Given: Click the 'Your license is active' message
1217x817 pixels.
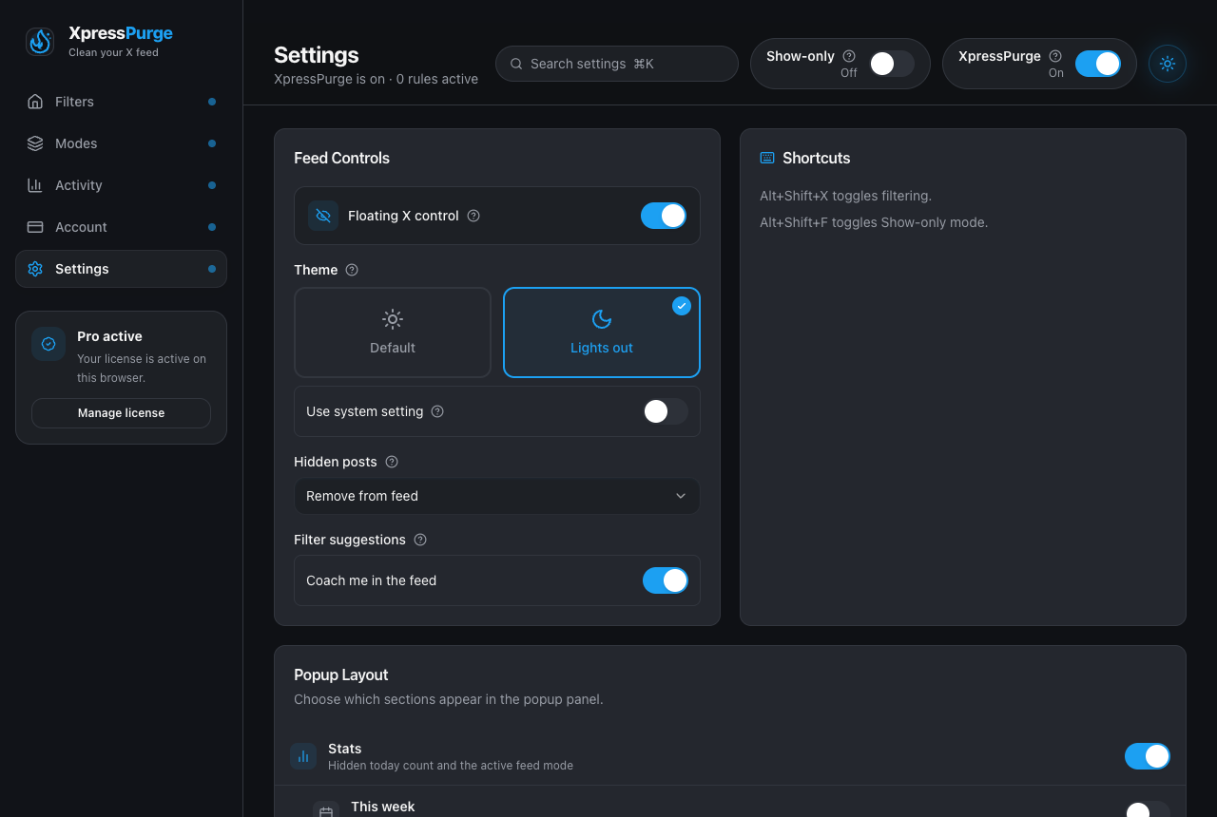Looking at the screenshot, I should click(x=142, y=369).
